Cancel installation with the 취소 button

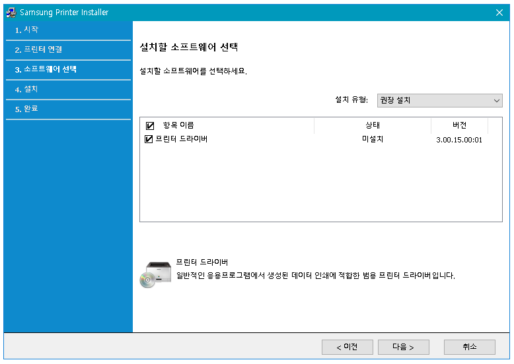pos(470,347)
